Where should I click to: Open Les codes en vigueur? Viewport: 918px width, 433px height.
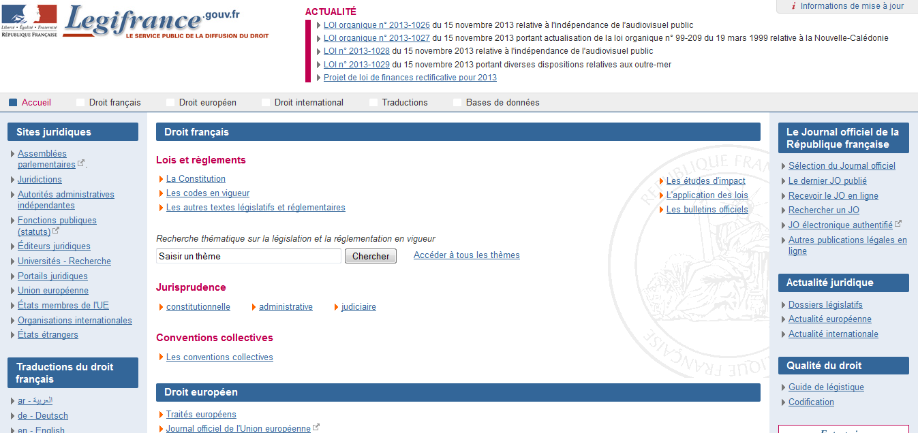[208, 193]
